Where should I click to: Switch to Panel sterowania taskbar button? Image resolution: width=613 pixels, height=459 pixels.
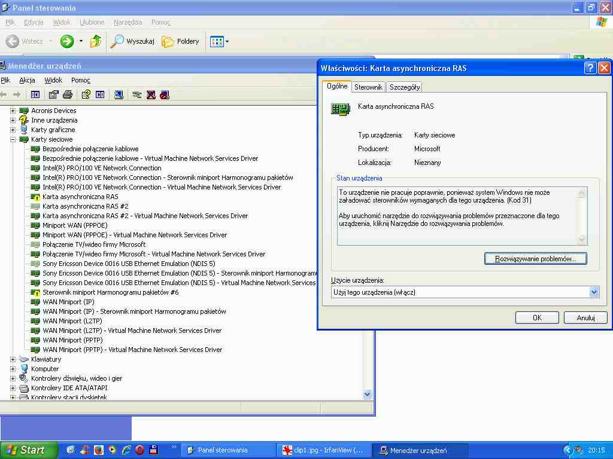point(228,451)
